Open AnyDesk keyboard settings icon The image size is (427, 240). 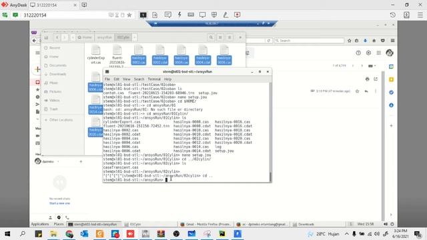pyautogui.click(x=191, y=15)
